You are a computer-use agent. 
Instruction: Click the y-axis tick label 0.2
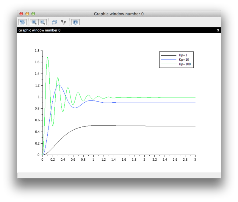coord(37,143)
